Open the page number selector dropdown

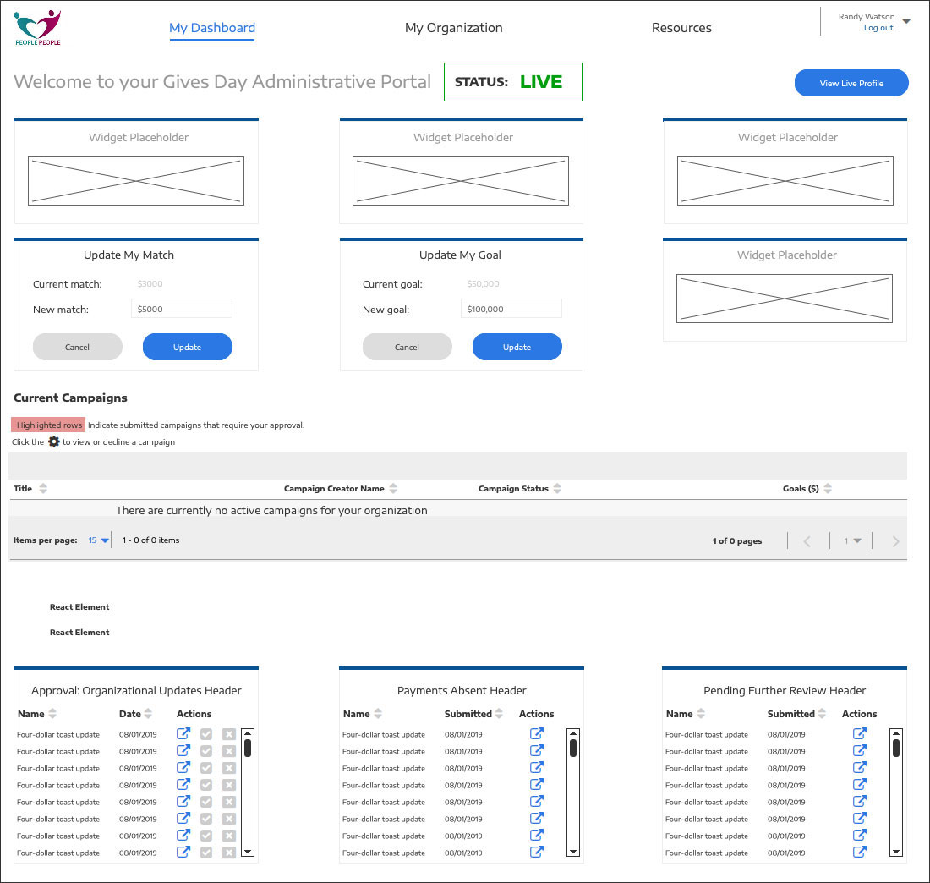tap(852, 541)
